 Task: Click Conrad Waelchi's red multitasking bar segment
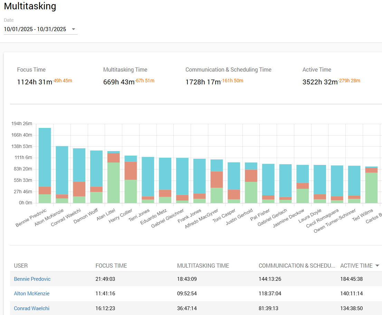click(x=79, y=189)
